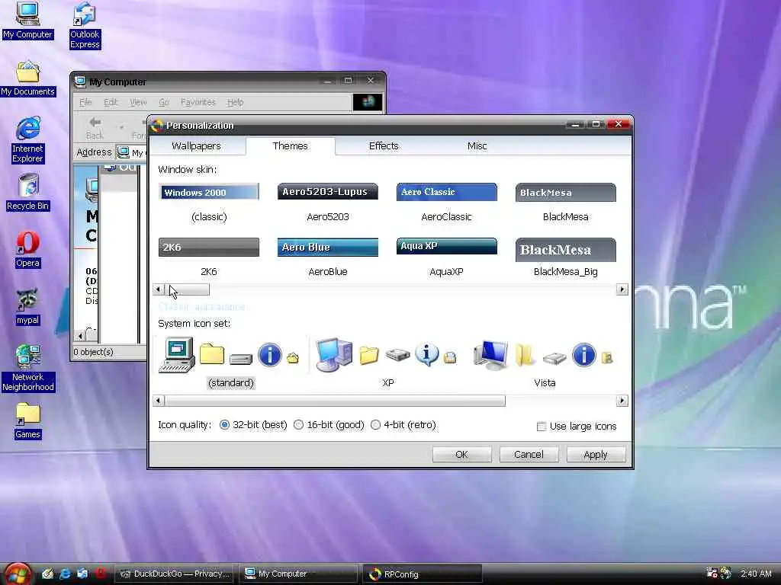Screen dimensions: 781x585
Task: Switch to the Effects tab
Action: click(384, 145)
